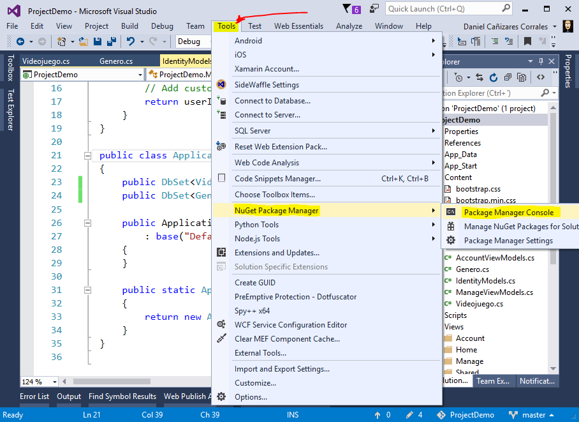Click the unpublished commits up-arrow in status bar

pos(377,415)
